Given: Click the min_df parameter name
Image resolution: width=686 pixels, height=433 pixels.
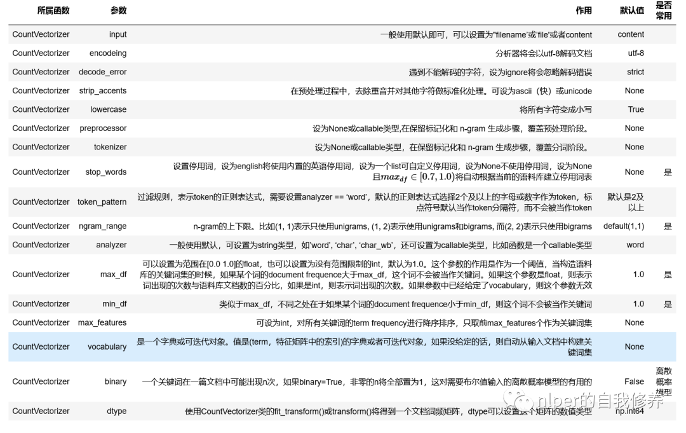Looking at the screenshot, I should click(x=114, y=304).
